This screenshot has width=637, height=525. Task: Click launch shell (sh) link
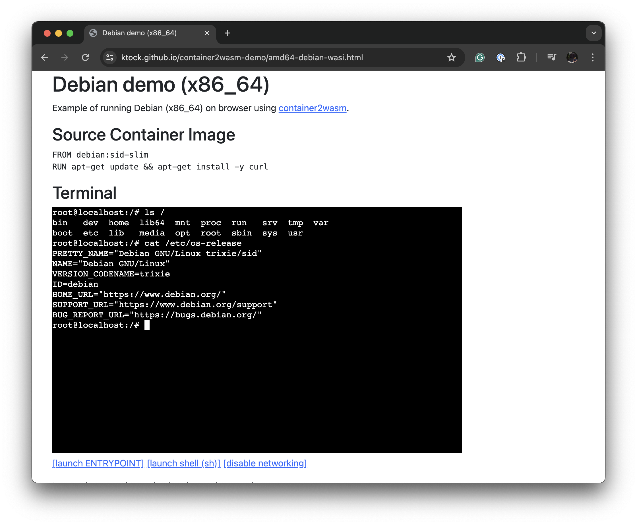tap(183, 463)
